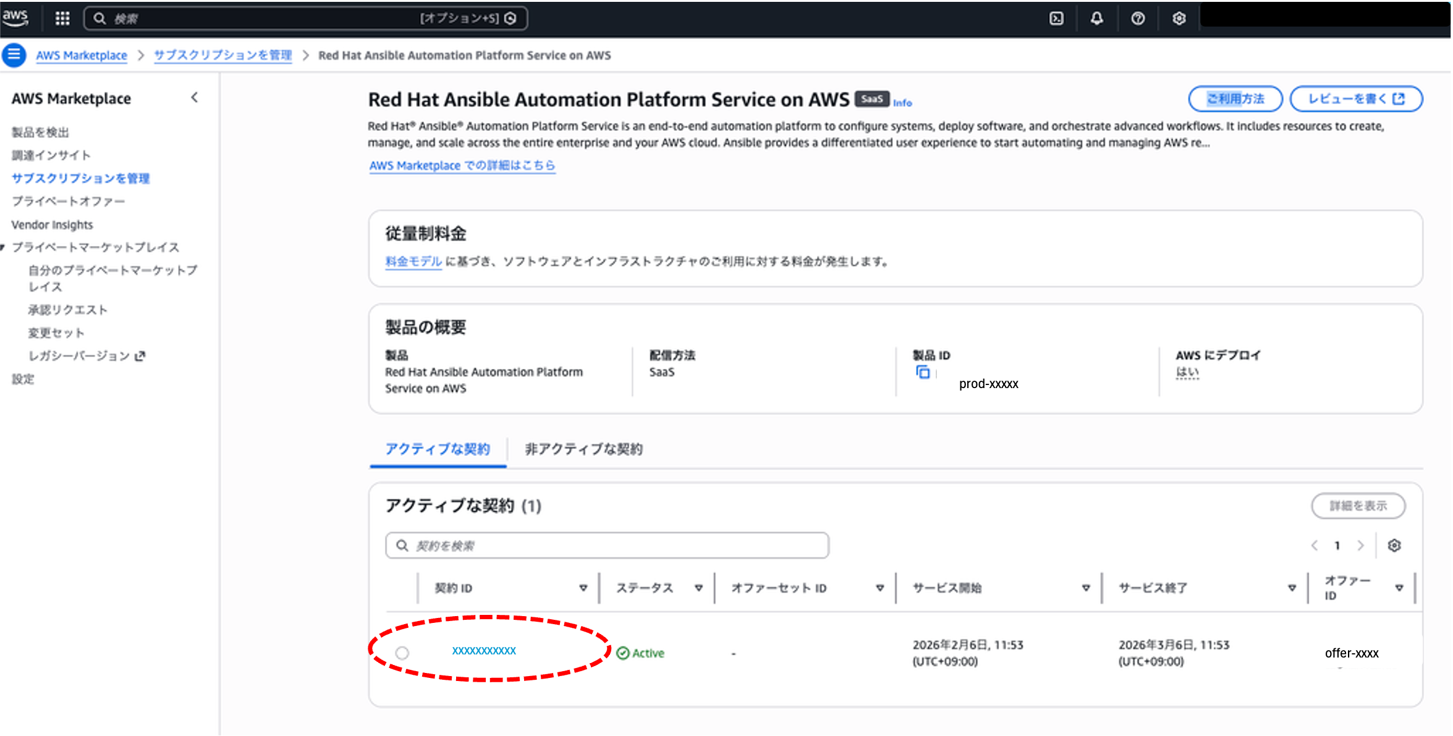The image size is (1453, 736).
Task: Open the notifications bell
Action: point(1096,19)
